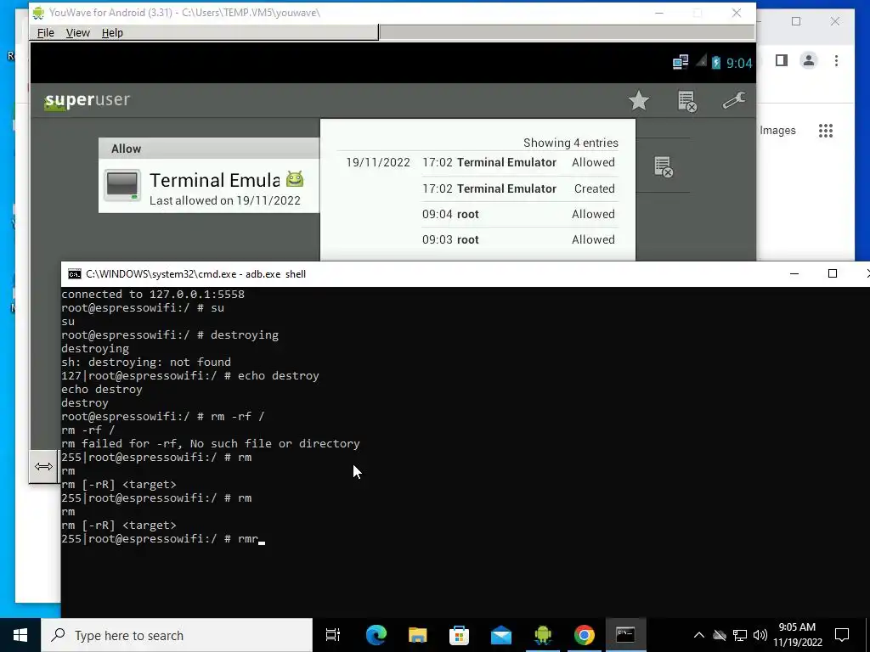The image size is (870, 652).
Task: Click the Android battery icon
Action: (x=715, y=63)
